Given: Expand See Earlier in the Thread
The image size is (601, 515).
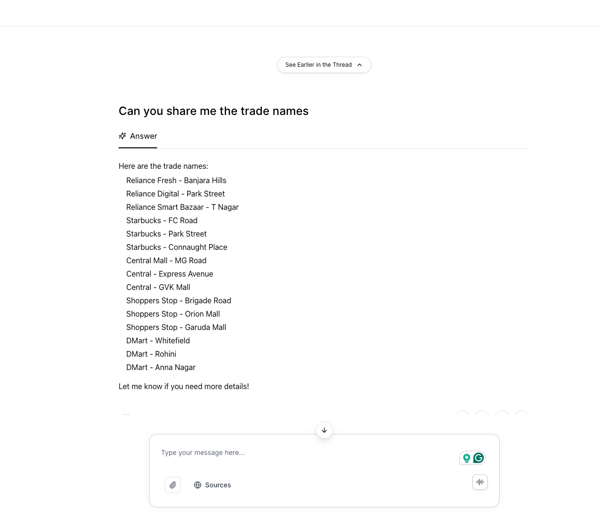Looking at the screenshot, I should 319,65.
